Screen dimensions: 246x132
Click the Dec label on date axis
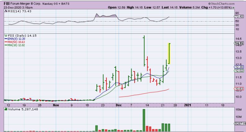click(x=119, y=105)
